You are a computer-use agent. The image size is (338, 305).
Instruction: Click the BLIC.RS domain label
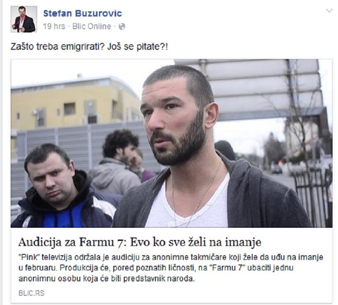point(32,293)
